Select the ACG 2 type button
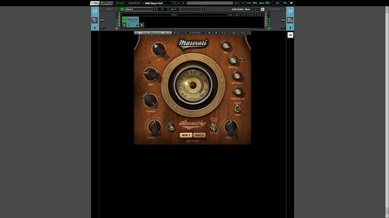Viewport: 389px width, 218px height. click(199, 135)
